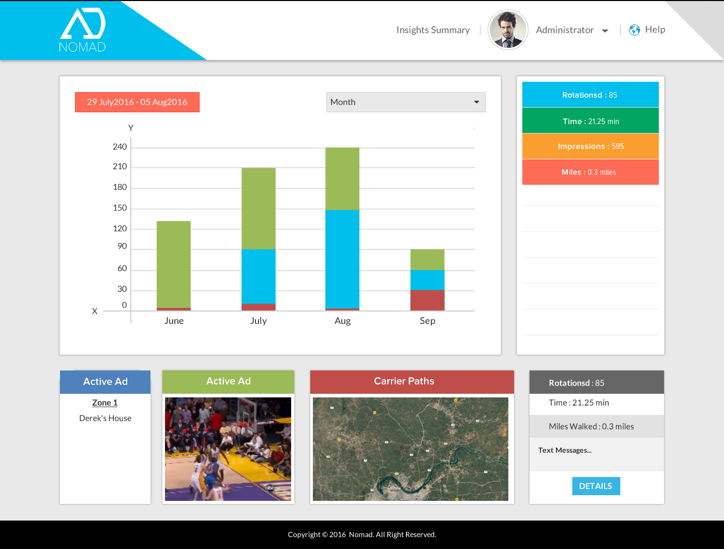Select the Carrier Paths header

tap(412, 381)
